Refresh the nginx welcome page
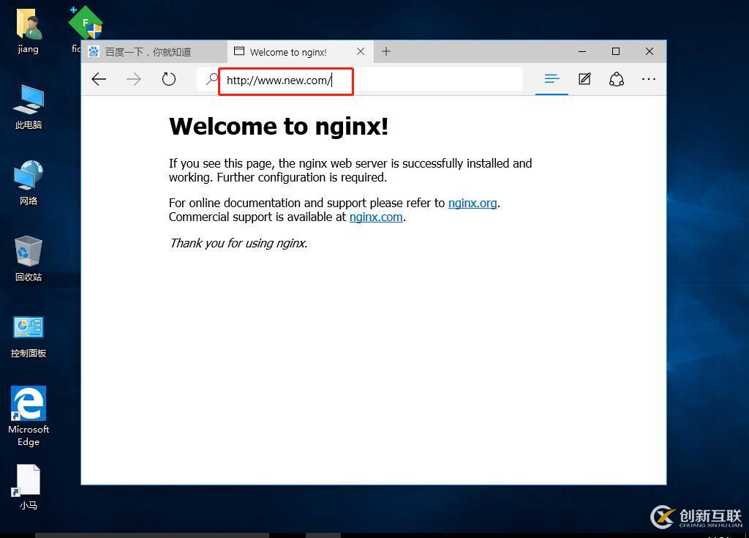Viewport: 749px width, 538px height. tap(169, 79)
